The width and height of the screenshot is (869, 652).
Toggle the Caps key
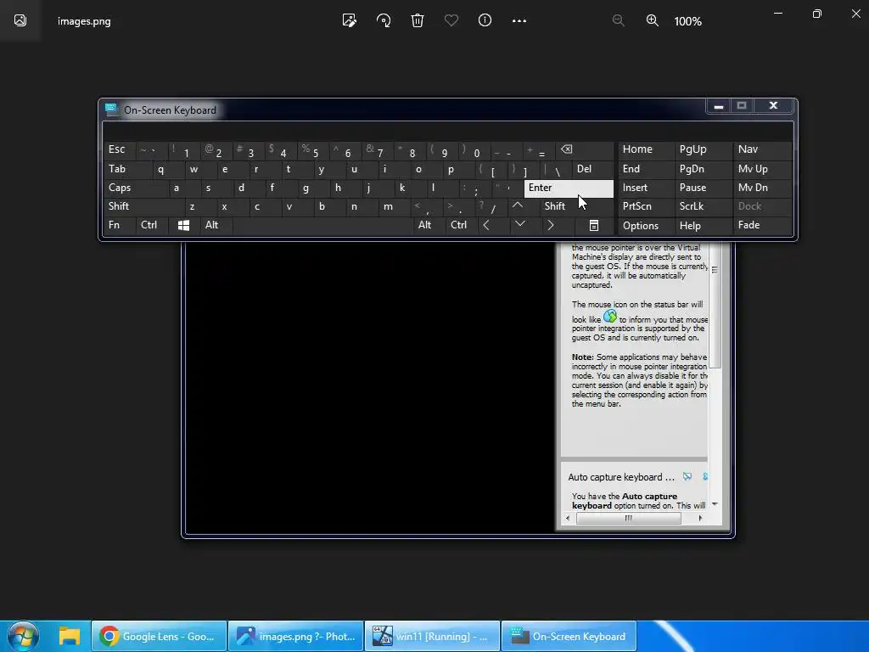click(x=135, y=188)
